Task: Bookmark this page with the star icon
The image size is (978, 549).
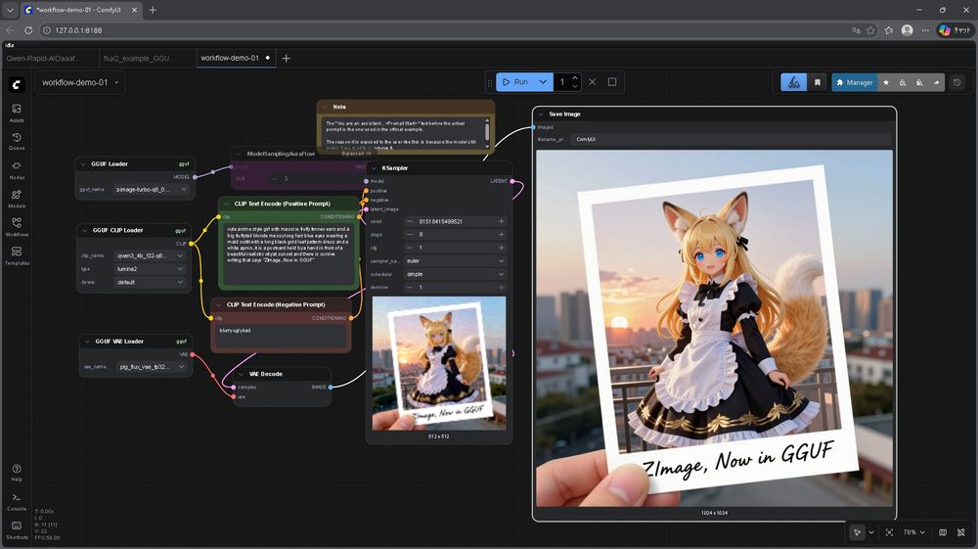Action: [x=870, y=30]
